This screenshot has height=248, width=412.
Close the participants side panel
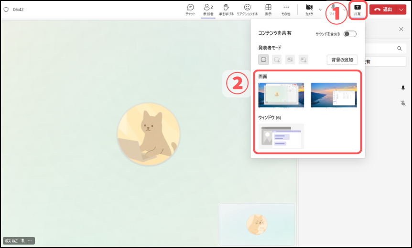pyautogui.click(x=401, y=29)
